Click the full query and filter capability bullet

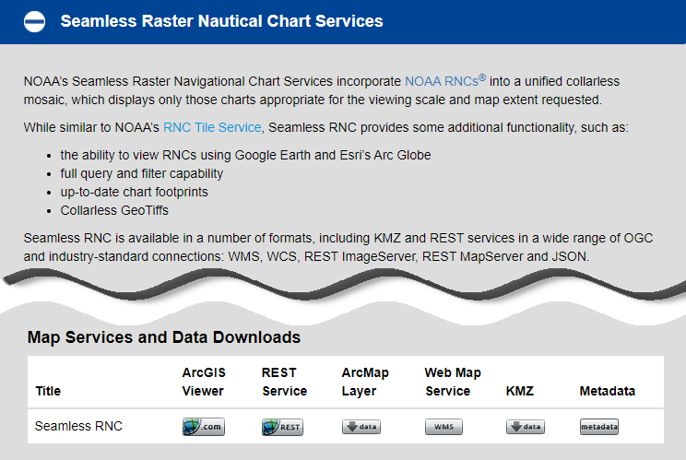click(x=142, y=173)
